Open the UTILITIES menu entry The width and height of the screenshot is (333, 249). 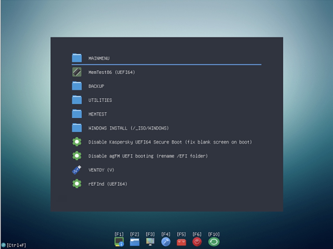[100, 100]
